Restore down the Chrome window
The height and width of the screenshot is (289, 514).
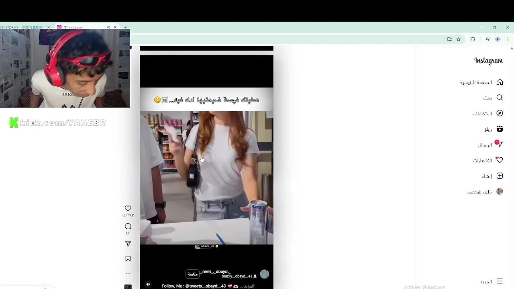tap(495, 27)
